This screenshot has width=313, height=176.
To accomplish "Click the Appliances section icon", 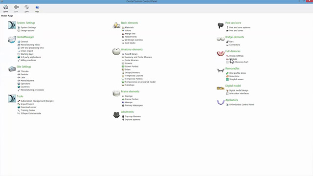I will coord(221,102).
